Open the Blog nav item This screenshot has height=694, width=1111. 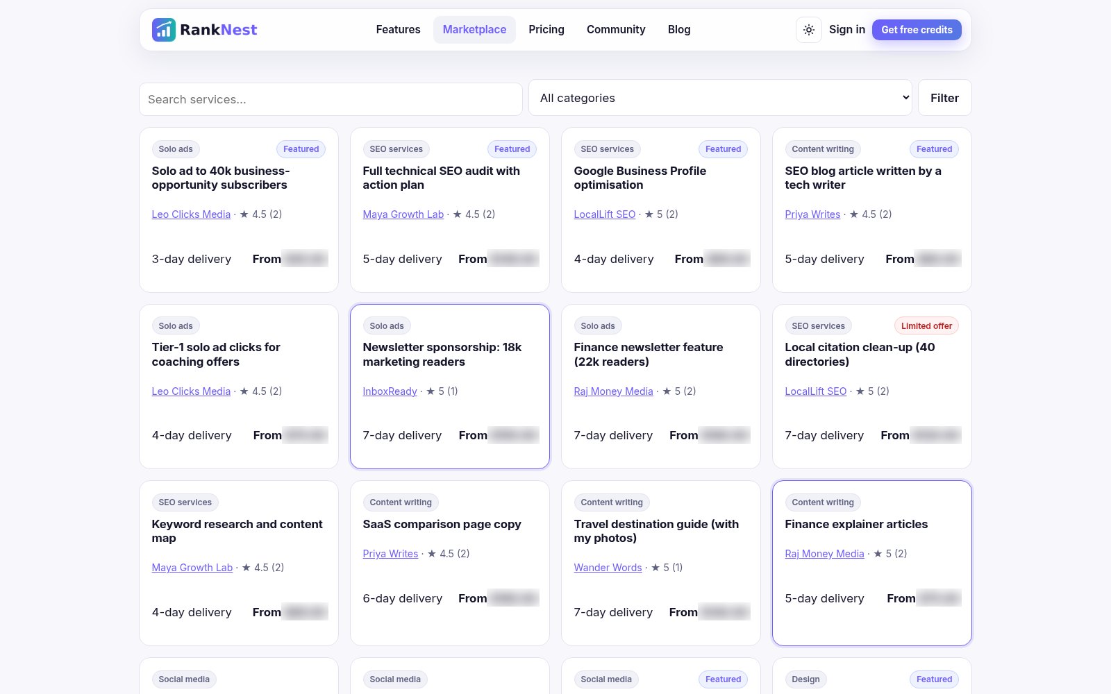(x=679, y=30)
